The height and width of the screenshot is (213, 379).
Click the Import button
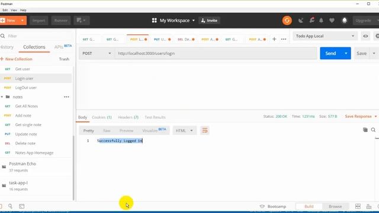(x=38, y=21)
